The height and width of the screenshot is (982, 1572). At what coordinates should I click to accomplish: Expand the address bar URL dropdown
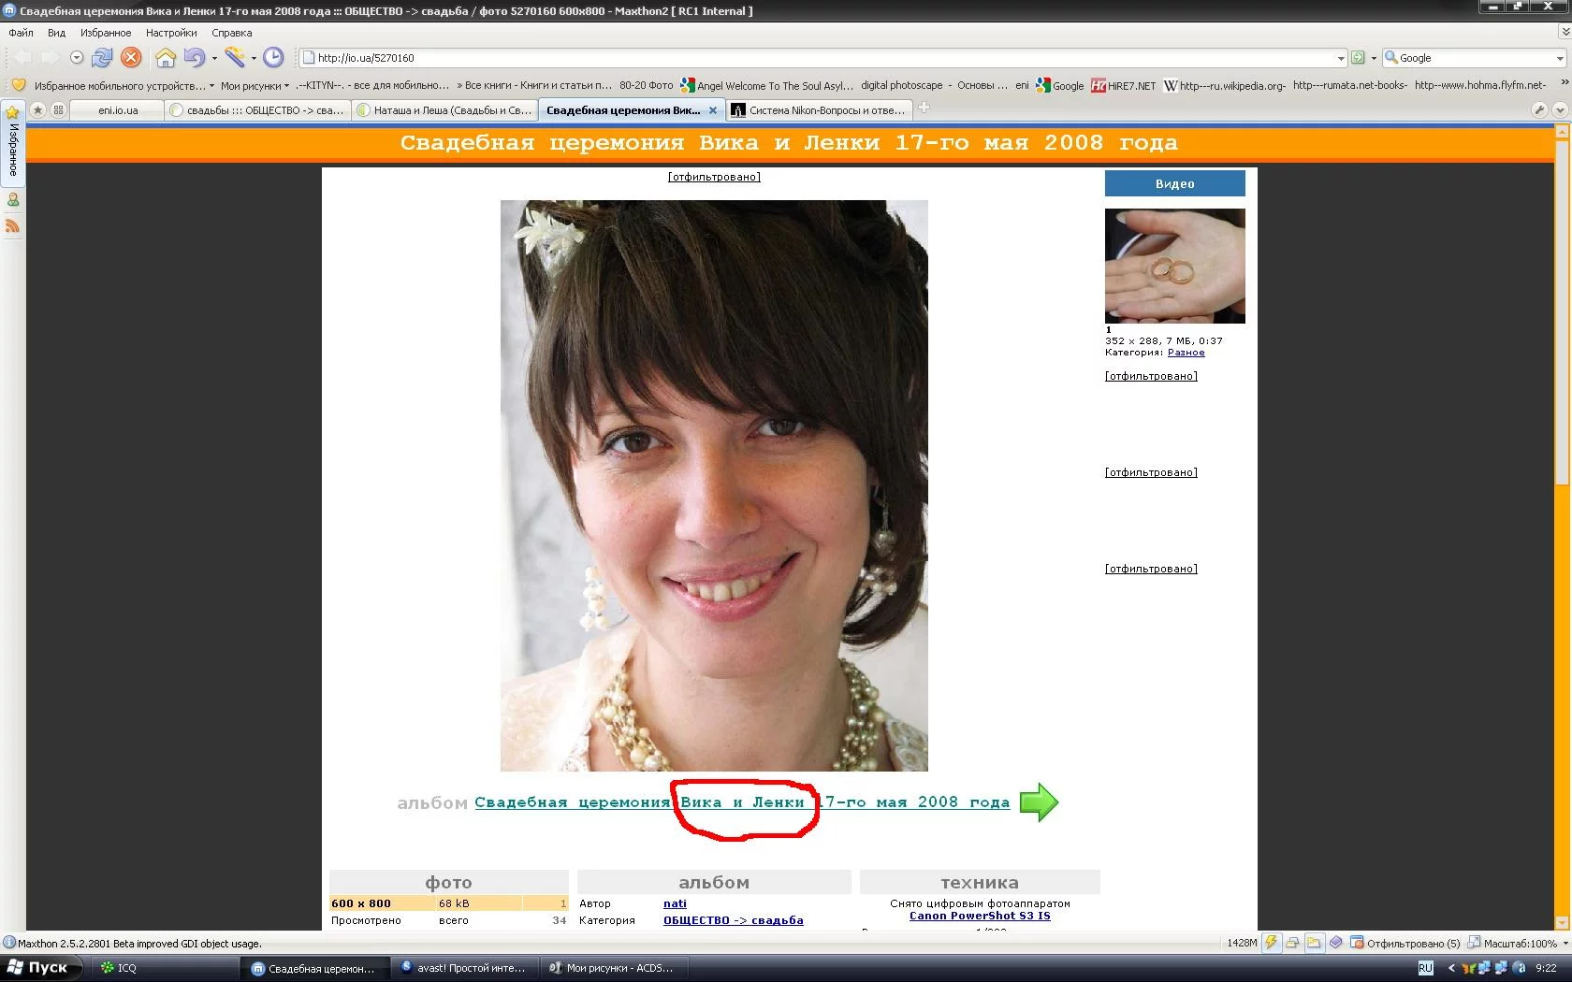click(x=1341, y=58)
